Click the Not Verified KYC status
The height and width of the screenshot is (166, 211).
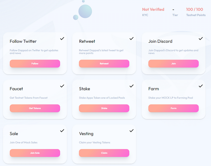tap(153, 10)
